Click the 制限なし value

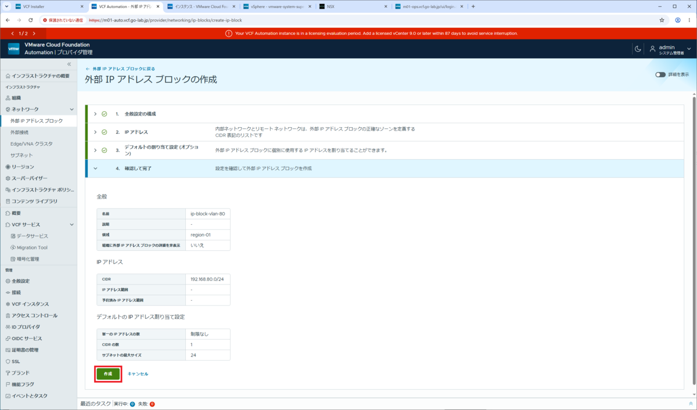click(x=199, y=334)
